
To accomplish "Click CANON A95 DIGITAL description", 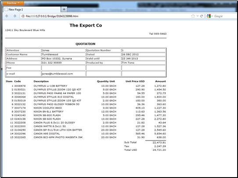I will pyautogui.click(x=47, y=134).
